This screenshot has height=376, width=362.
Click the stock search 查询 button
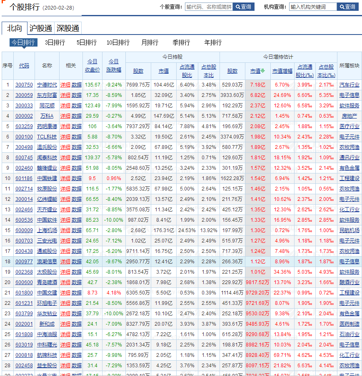click(x=243, y=7)
